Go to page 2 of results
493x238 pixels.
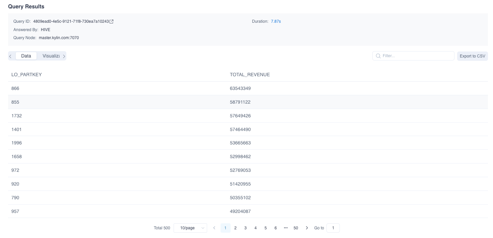click(235, 228)
